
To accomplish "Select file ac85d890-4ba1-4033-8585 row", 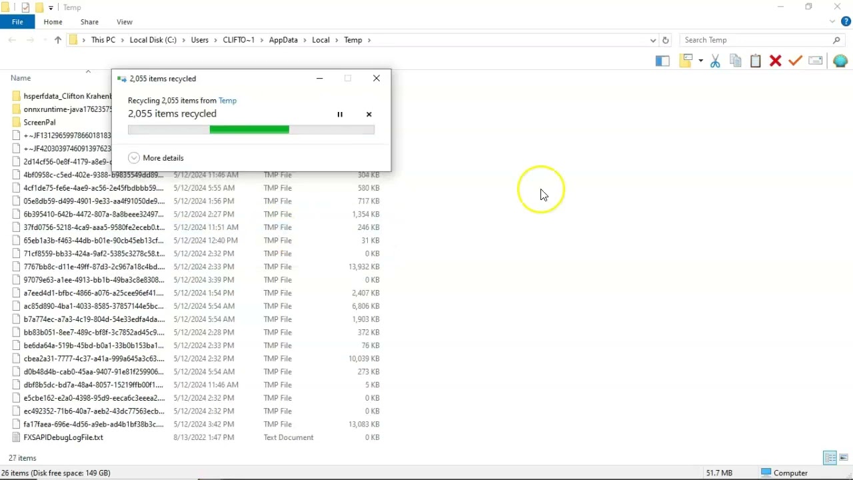I will point(197,306).
